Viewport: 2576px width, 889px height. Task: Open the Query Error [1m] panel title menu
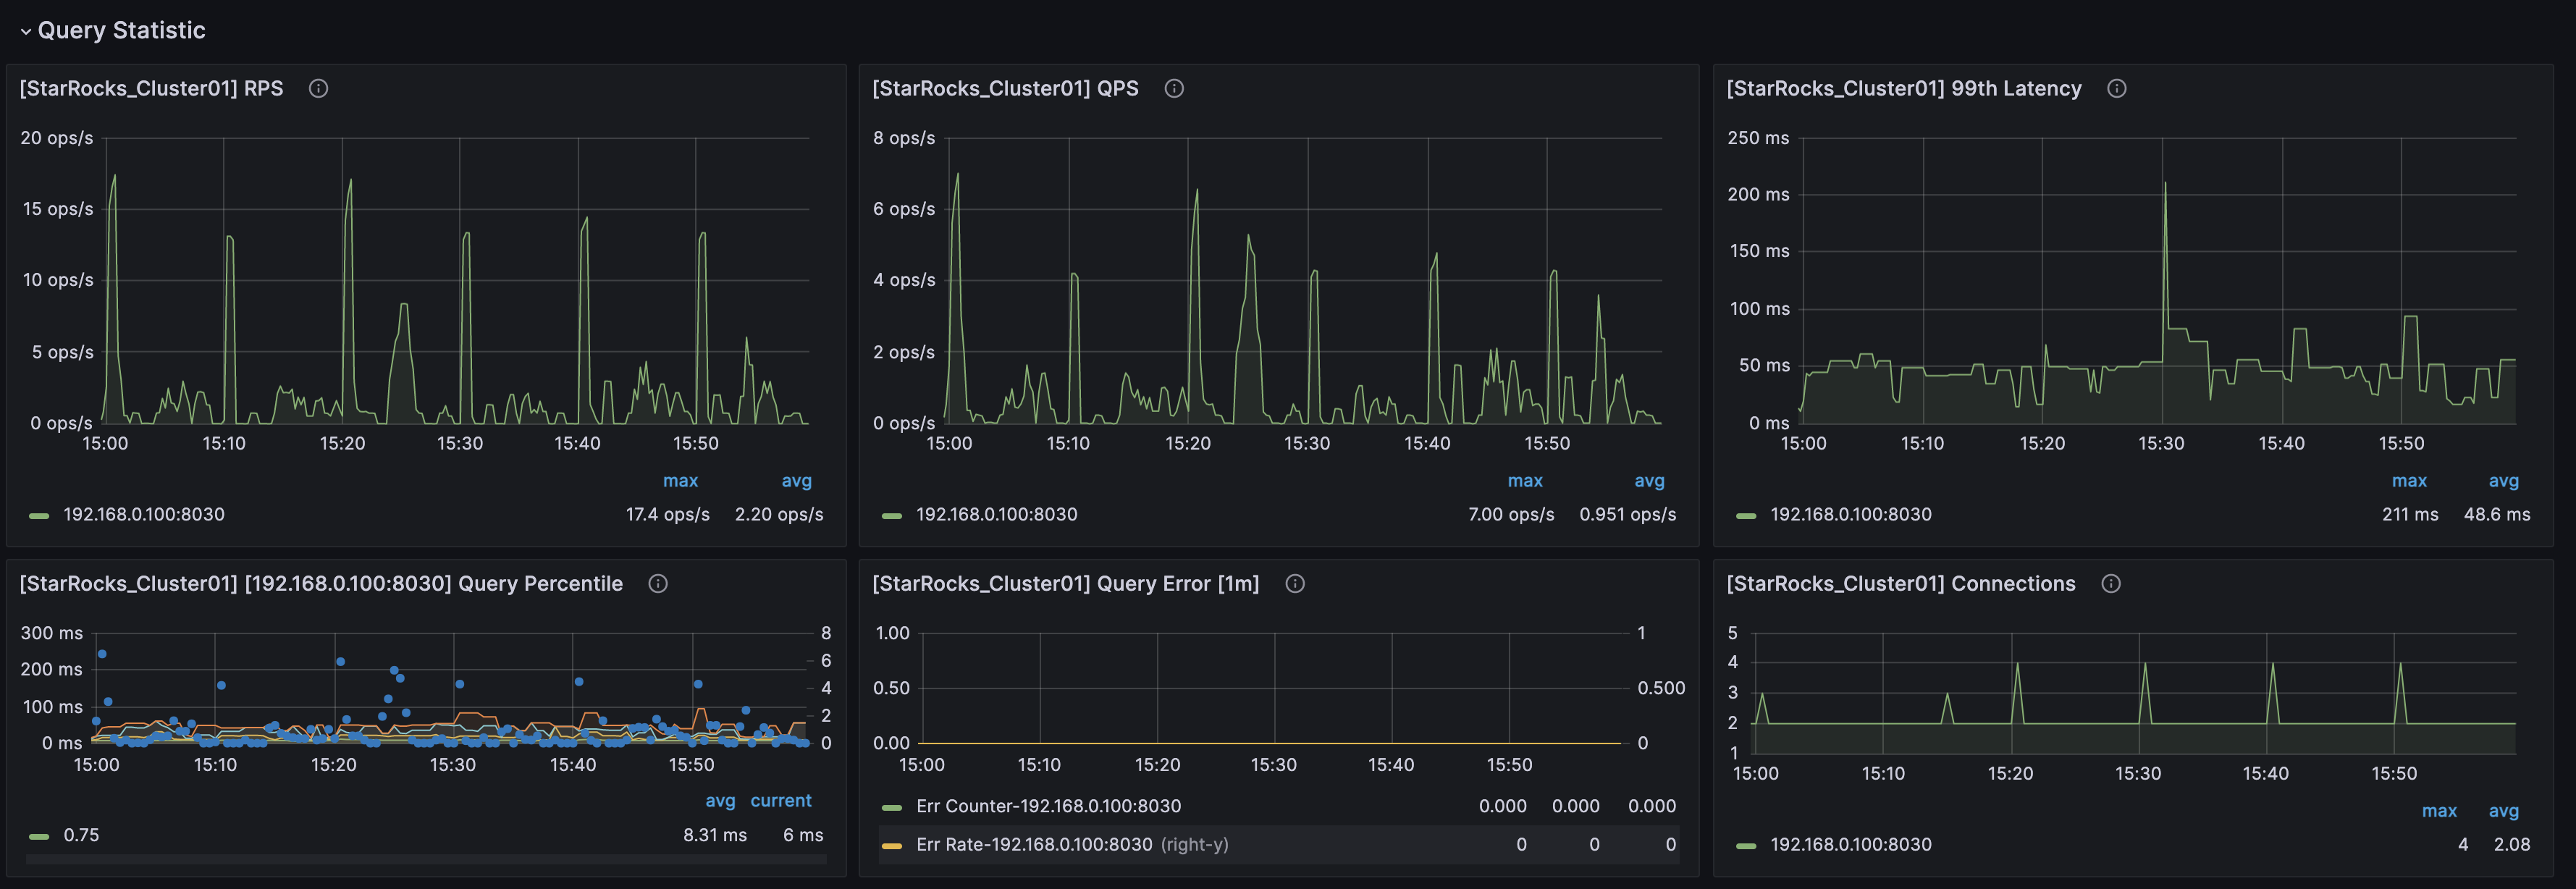click(x=1066, y=584)
